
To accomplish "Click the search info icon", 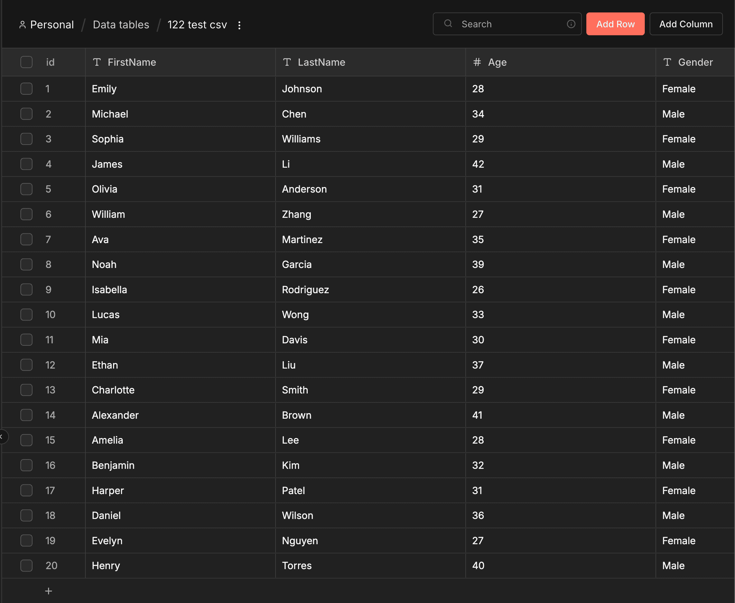I will [x=571, y=24].
